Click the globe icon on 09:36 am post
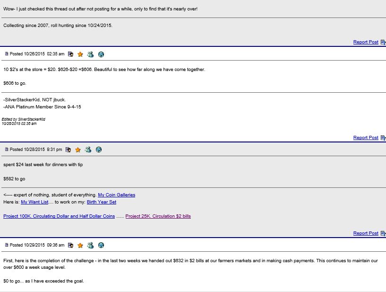This screenshot has width=386, height=292. click(x=101, y=245)
